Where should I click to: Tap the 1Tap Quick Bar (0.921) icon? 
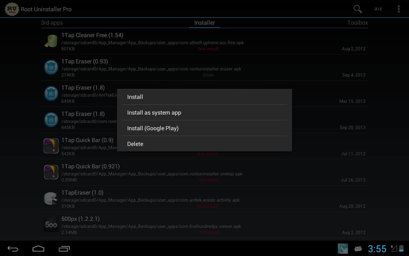[51, 172]
